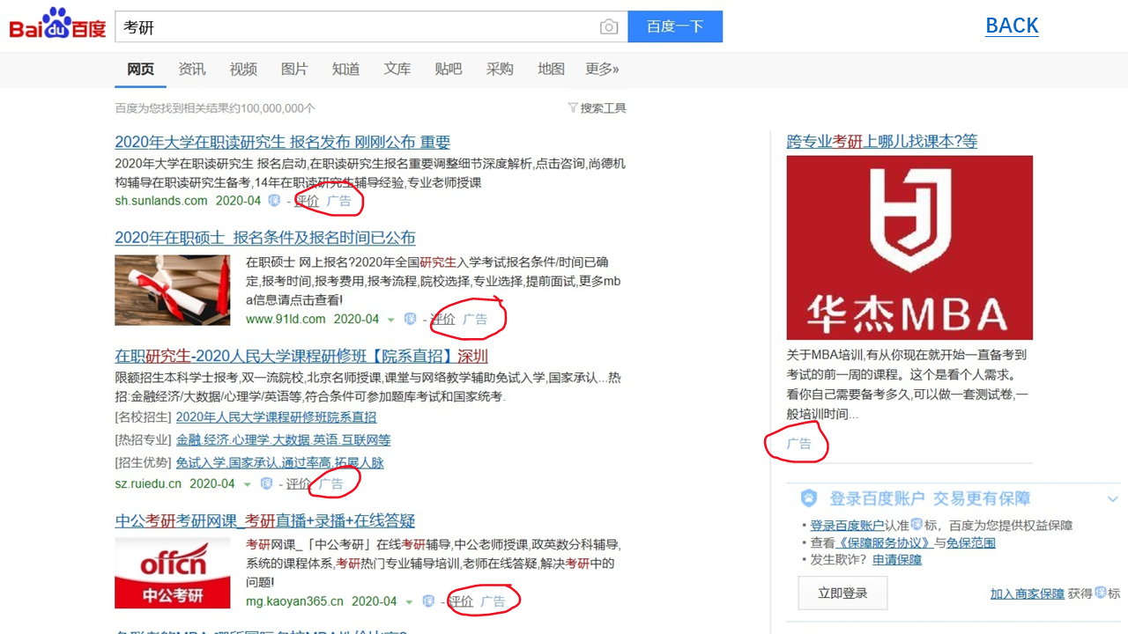
Task: Click the Baidu logo
Action: tap(57, 25)
